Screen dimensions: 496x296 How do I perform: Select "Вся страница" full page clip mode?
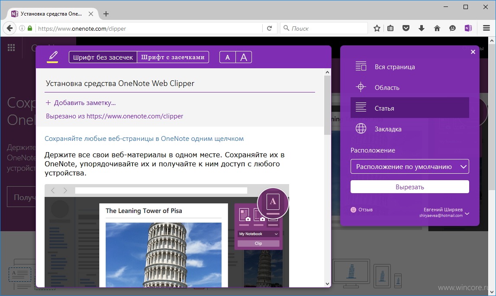coord(409,67)
